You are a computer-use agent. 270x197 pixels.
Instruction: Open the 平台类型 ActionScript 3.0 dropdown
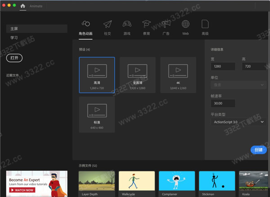[238, 122]
